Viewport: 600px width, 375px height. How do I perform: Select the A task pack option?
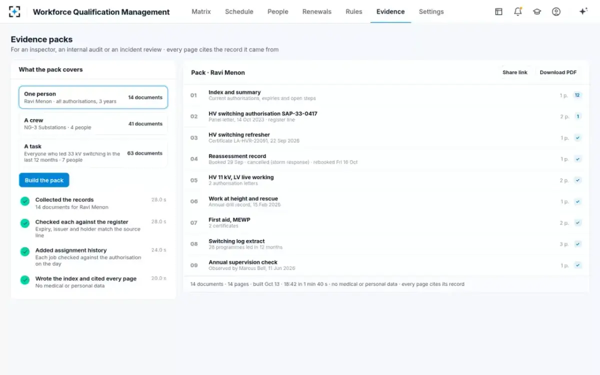[93, 153]
